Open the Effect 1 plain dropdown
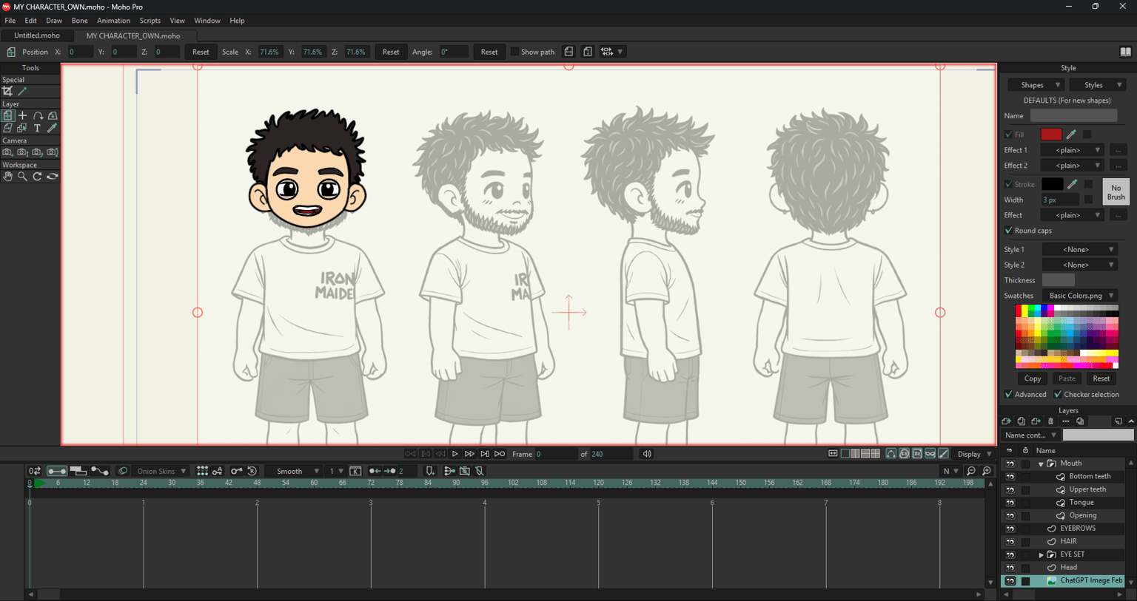 tap(1072, 150)
